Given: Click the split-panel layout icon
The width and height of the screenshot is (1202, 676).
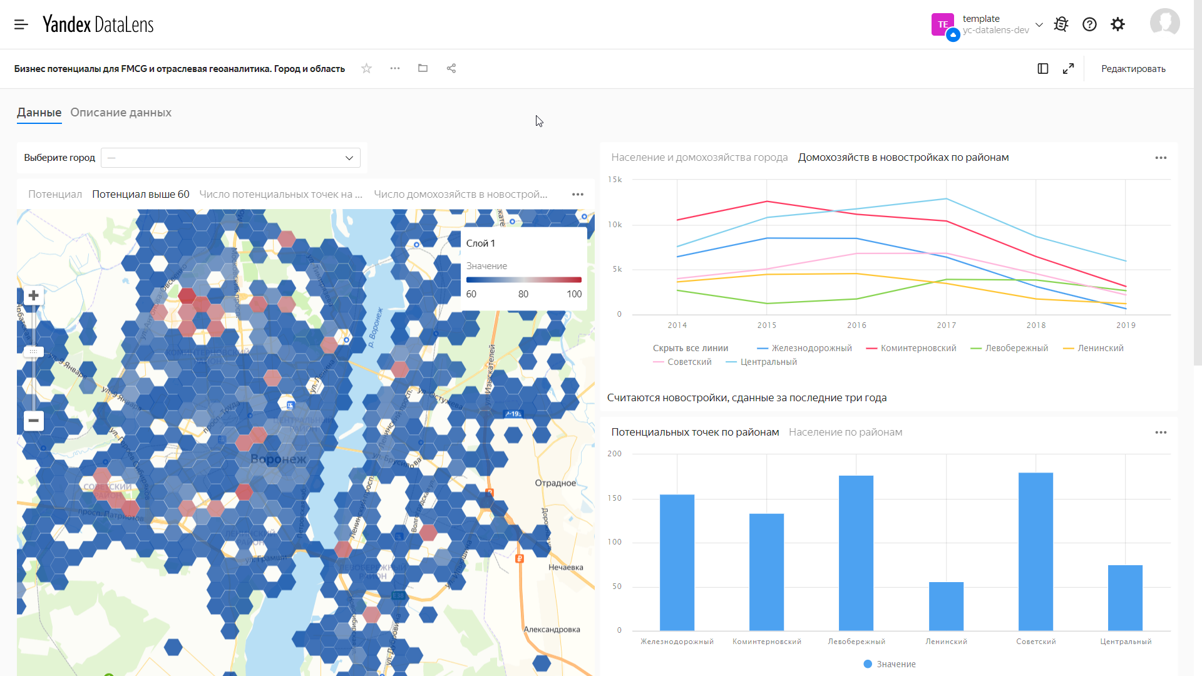Looking at the screenshot, I should [x=1042, y=68].
